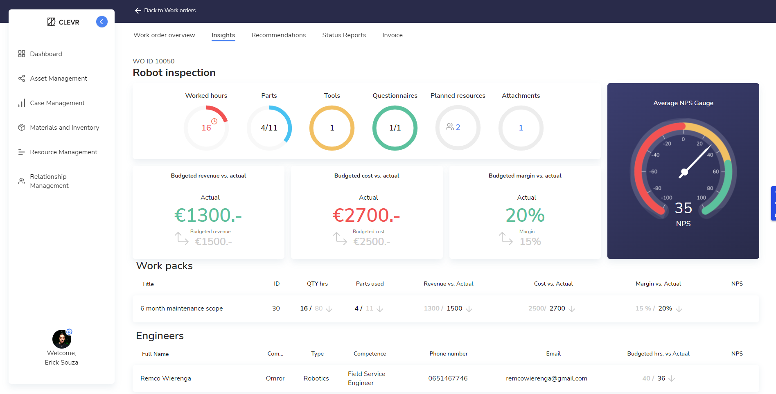The height and width of the screenshot is (394, 776).
Task: Switch to the Recommendations tab
Action: 278,35
